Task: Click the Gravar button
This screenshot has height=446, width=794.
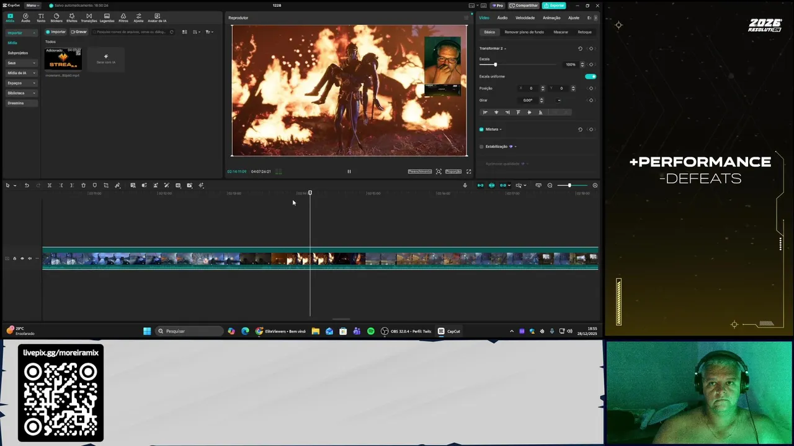Action: click(79, 32)
